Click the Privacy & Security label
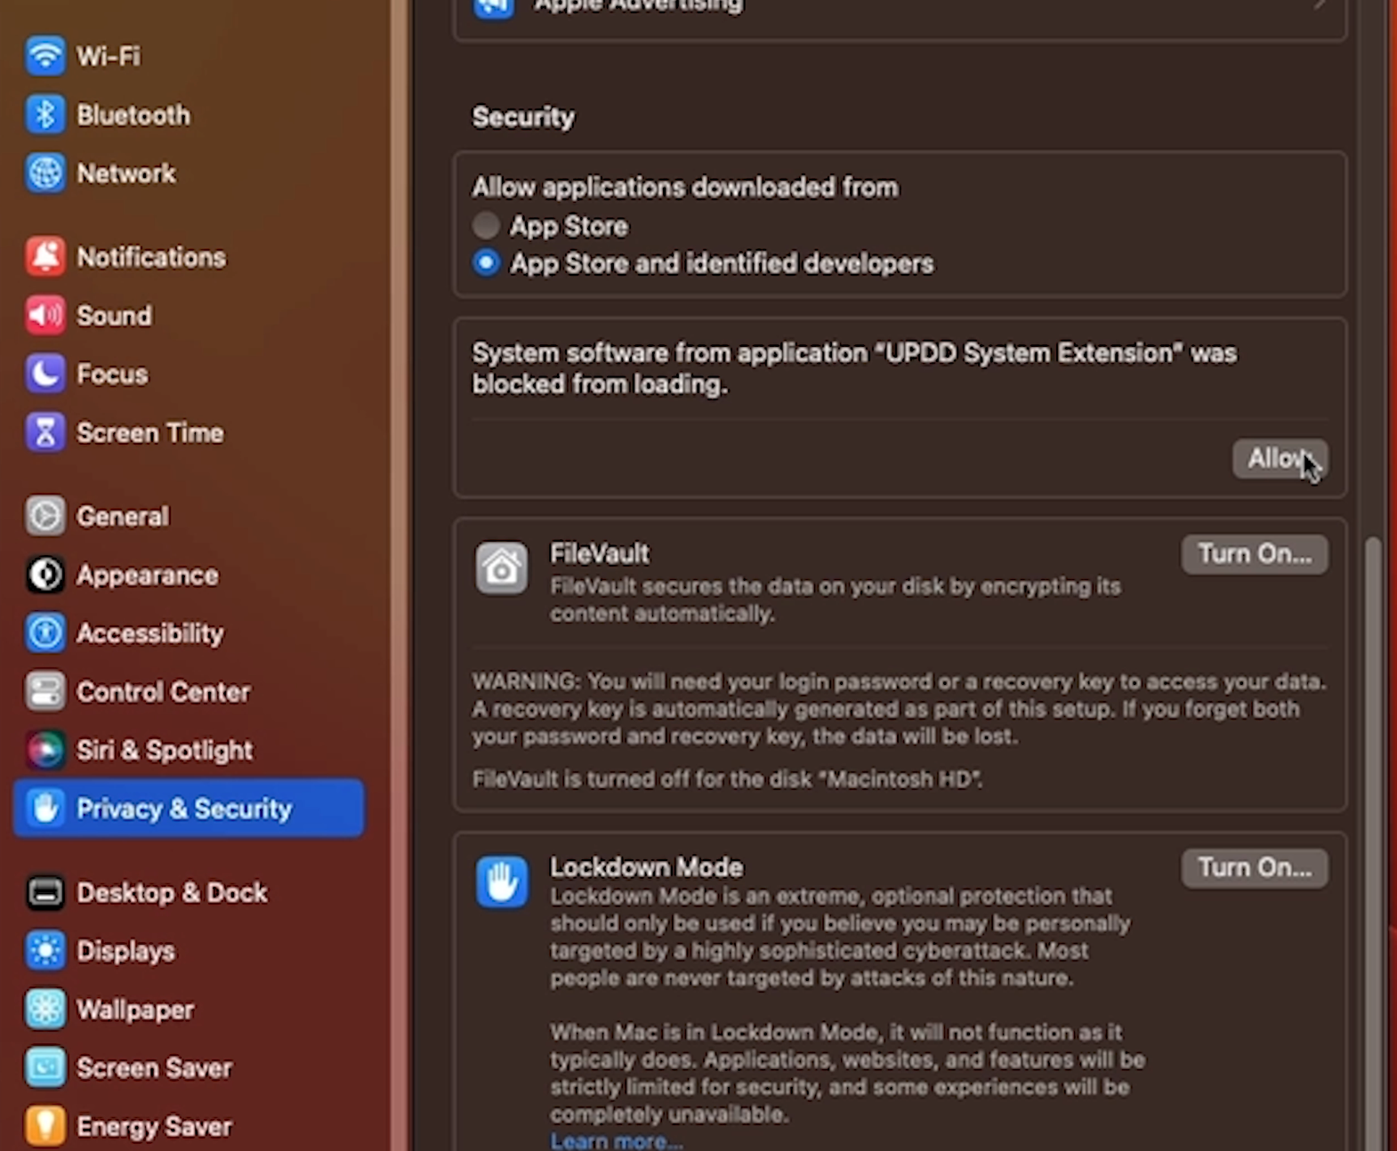Viewport: 1397px width, 1151px height. (x=184, y=809)
